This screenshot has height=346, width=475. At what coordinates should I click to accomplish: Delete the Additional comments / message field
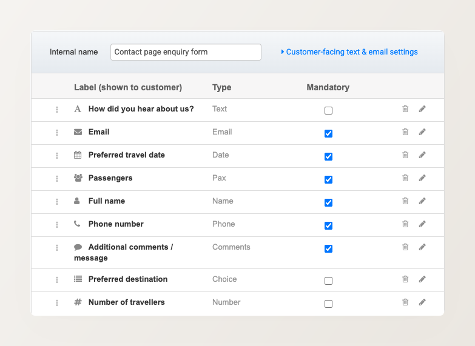[405, 247]
